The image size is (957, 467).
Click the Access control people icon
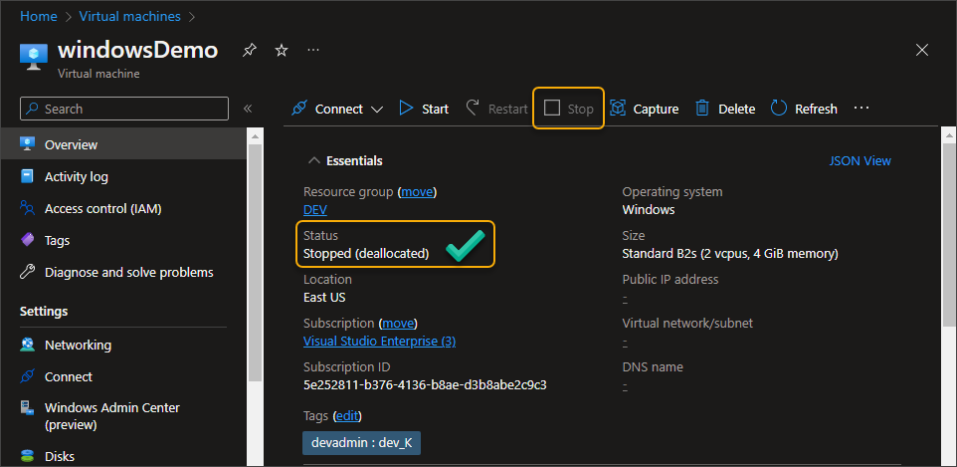point(28,208)
